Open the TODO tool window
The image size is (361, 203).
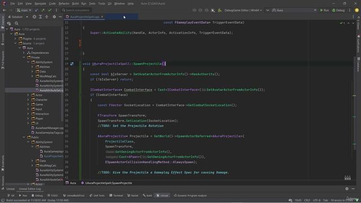(x=52, y=196)
